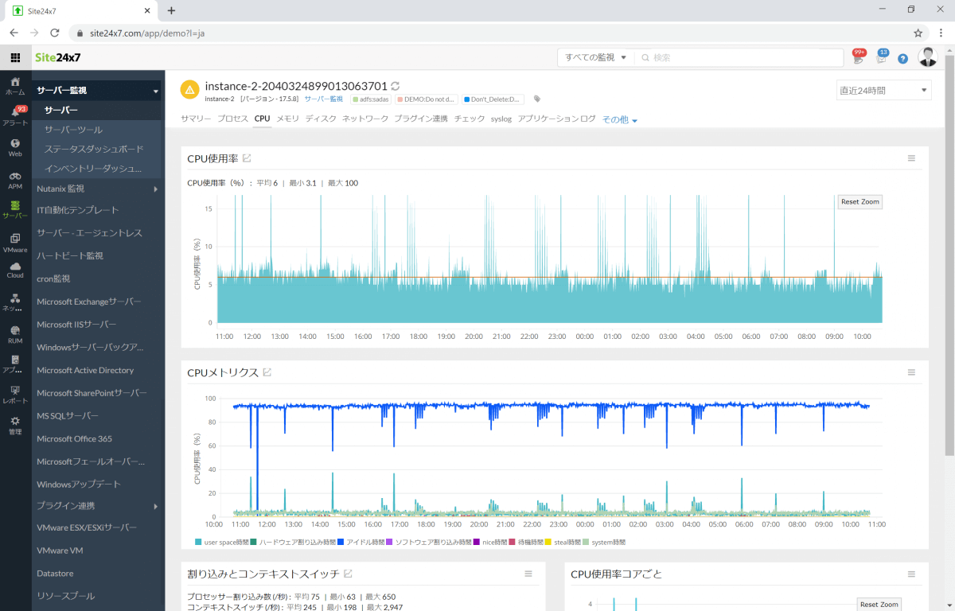Open the すべての監視 search filter dropdown
Viewport: 955px width, 611px height.
pos(596,57)
